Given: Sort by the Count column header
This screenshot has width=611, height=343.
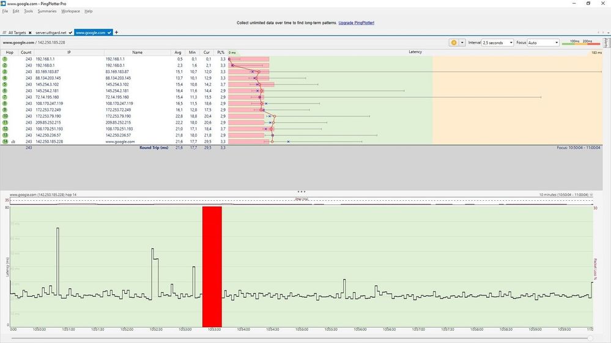Looking at the screenshot, I should point(26,52).
